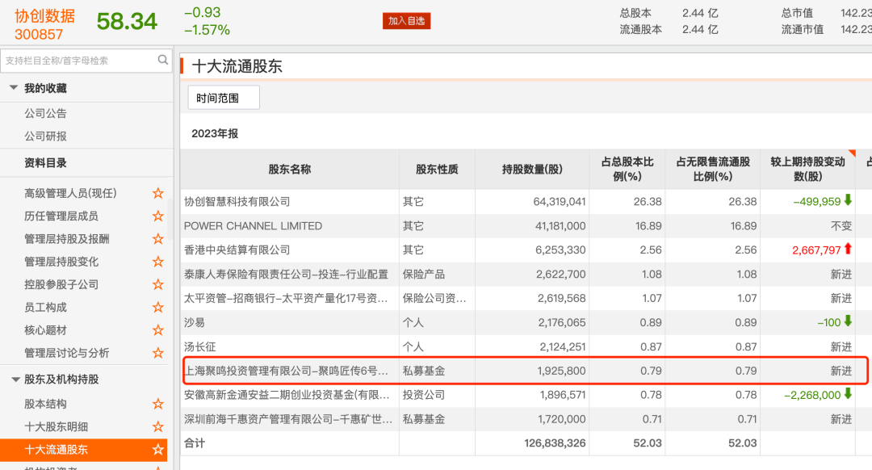Collapse the 我的收藏 section

tap(14, 88)
